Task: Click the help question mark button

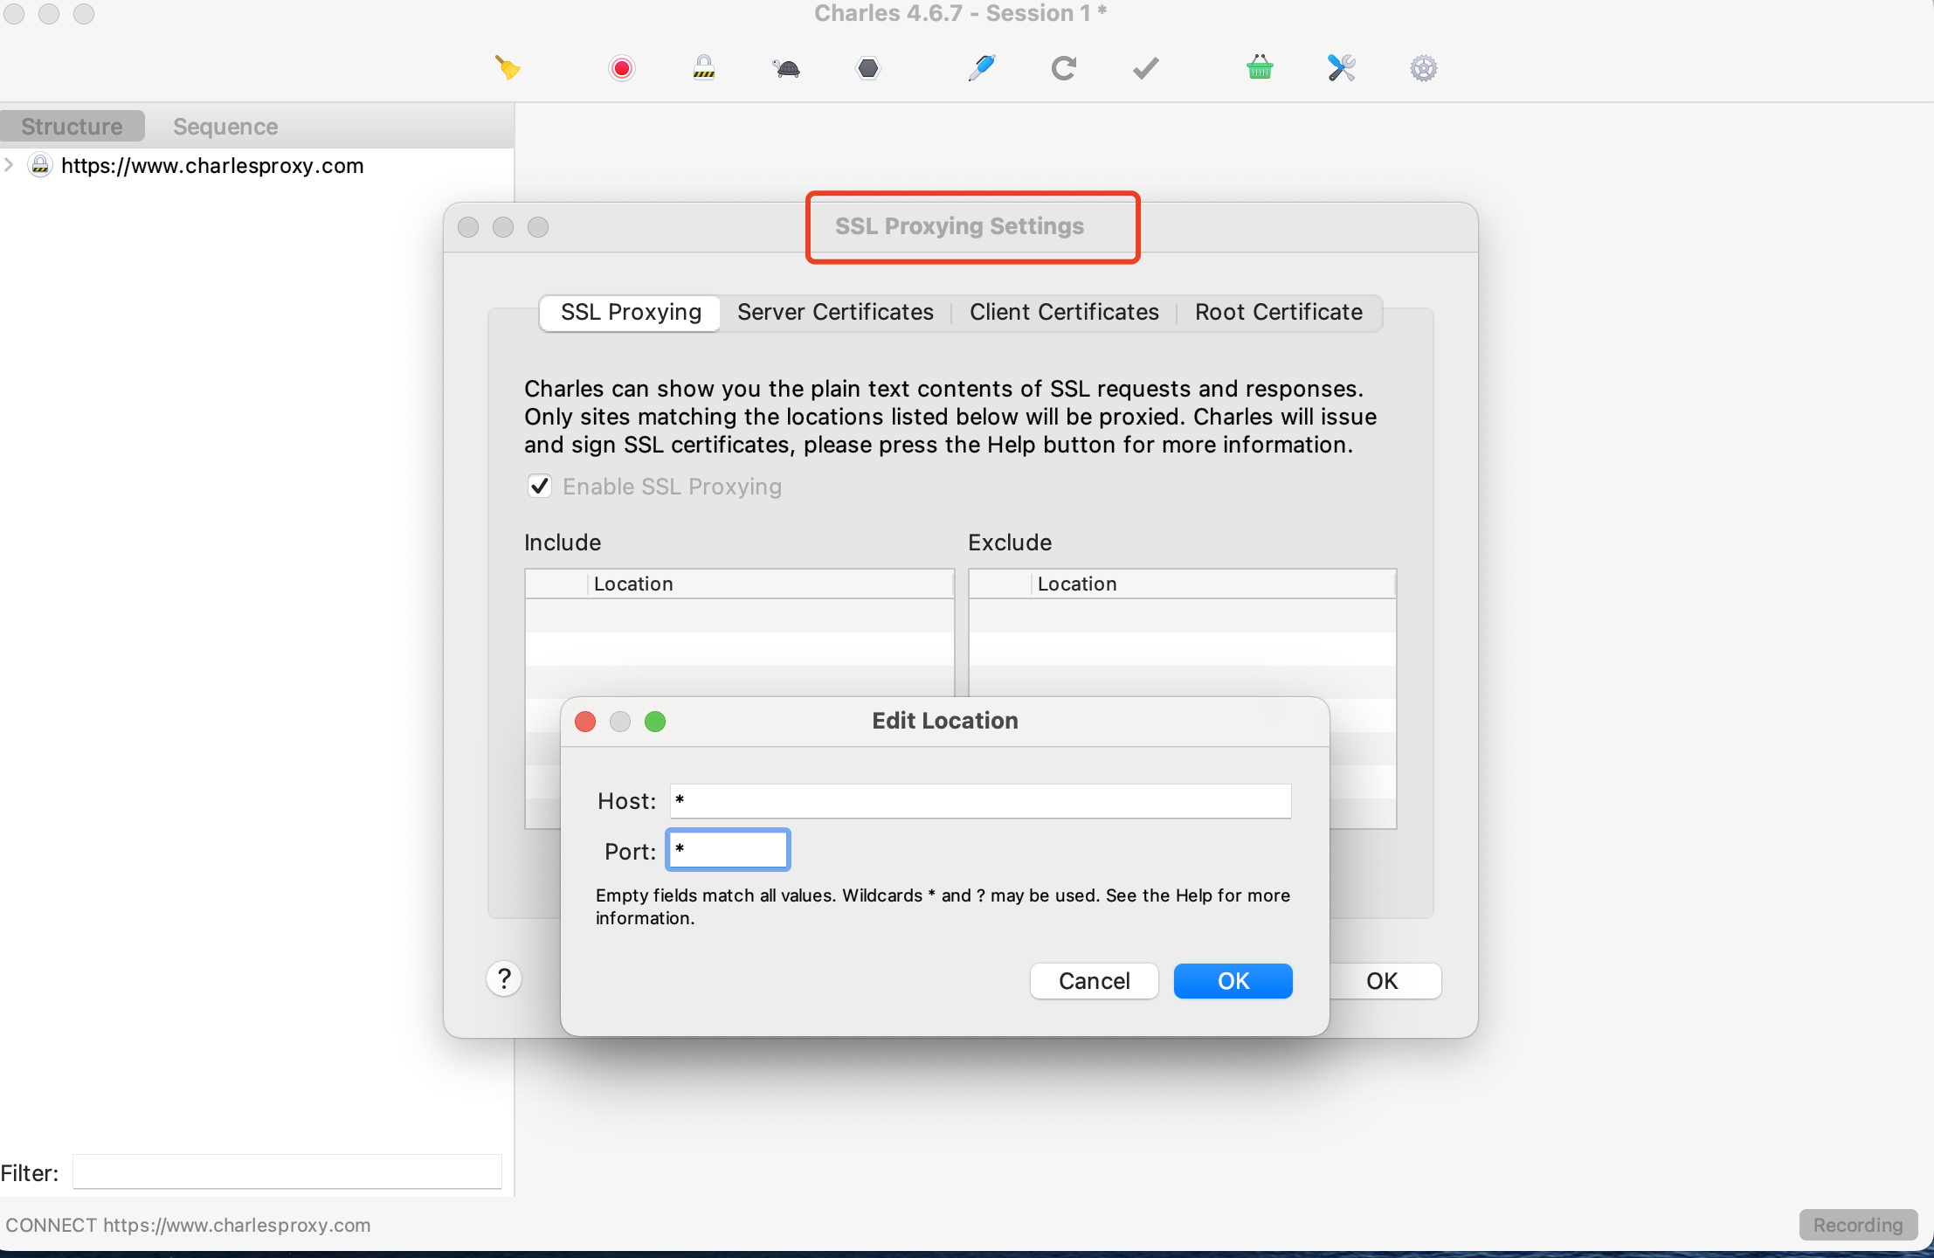Action: [x=504, y=978]
